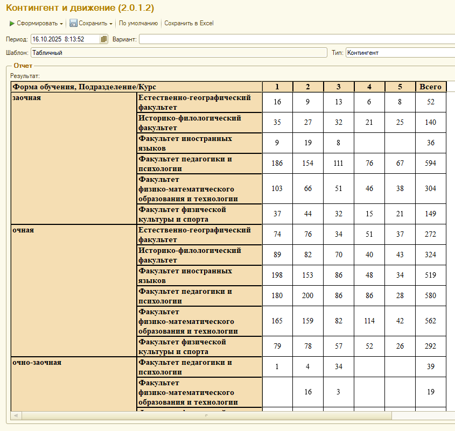Click the Сохранить floppy disk icon
The height and width of the screenshot is (431, 455).
click(x=73, y=24)
